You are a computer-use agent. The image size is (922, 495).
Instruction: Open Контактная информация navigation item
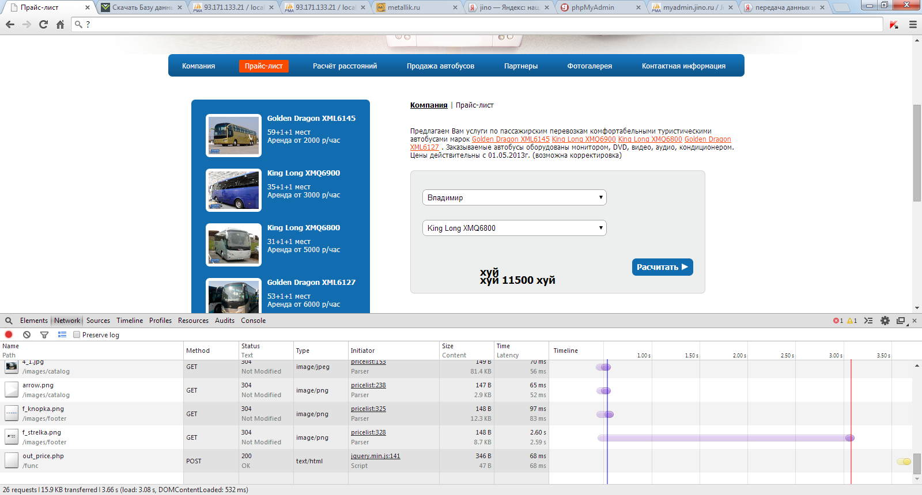(684, 66)
